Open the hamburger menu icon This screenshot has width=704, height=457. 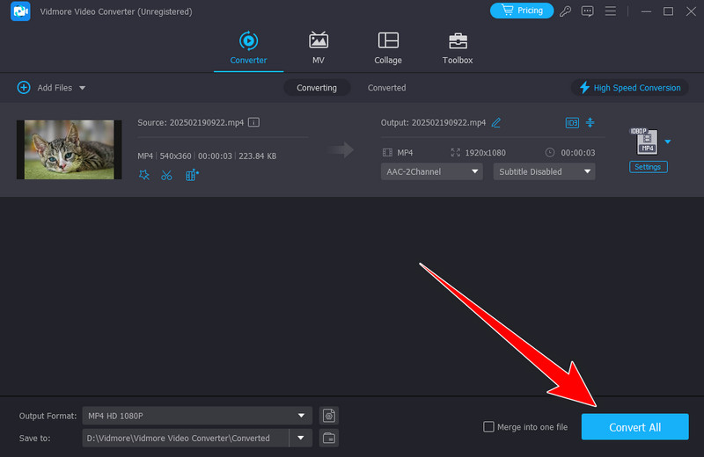point(609,11)
